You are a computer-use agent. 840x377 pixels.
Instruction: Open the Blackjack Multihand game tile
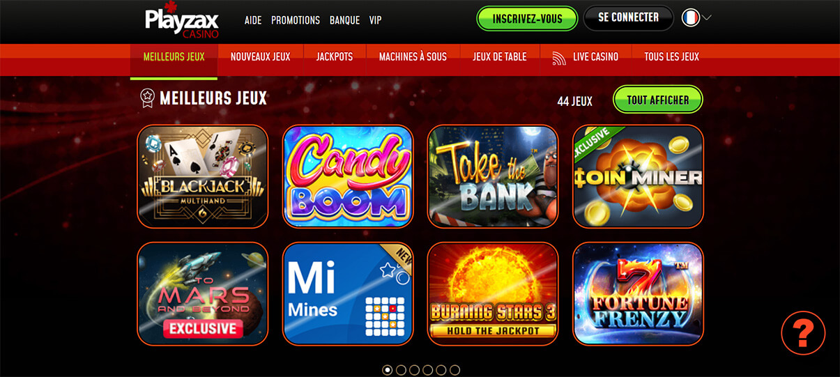pyautogui.click(x=203, y=176)
